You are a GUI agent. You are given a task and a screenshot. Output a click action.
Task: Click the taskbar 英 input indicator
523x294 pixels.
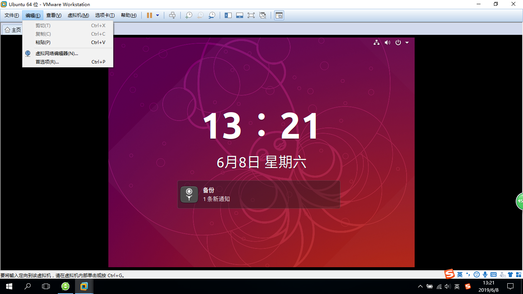pyautogui.click(x=457, y=286)
